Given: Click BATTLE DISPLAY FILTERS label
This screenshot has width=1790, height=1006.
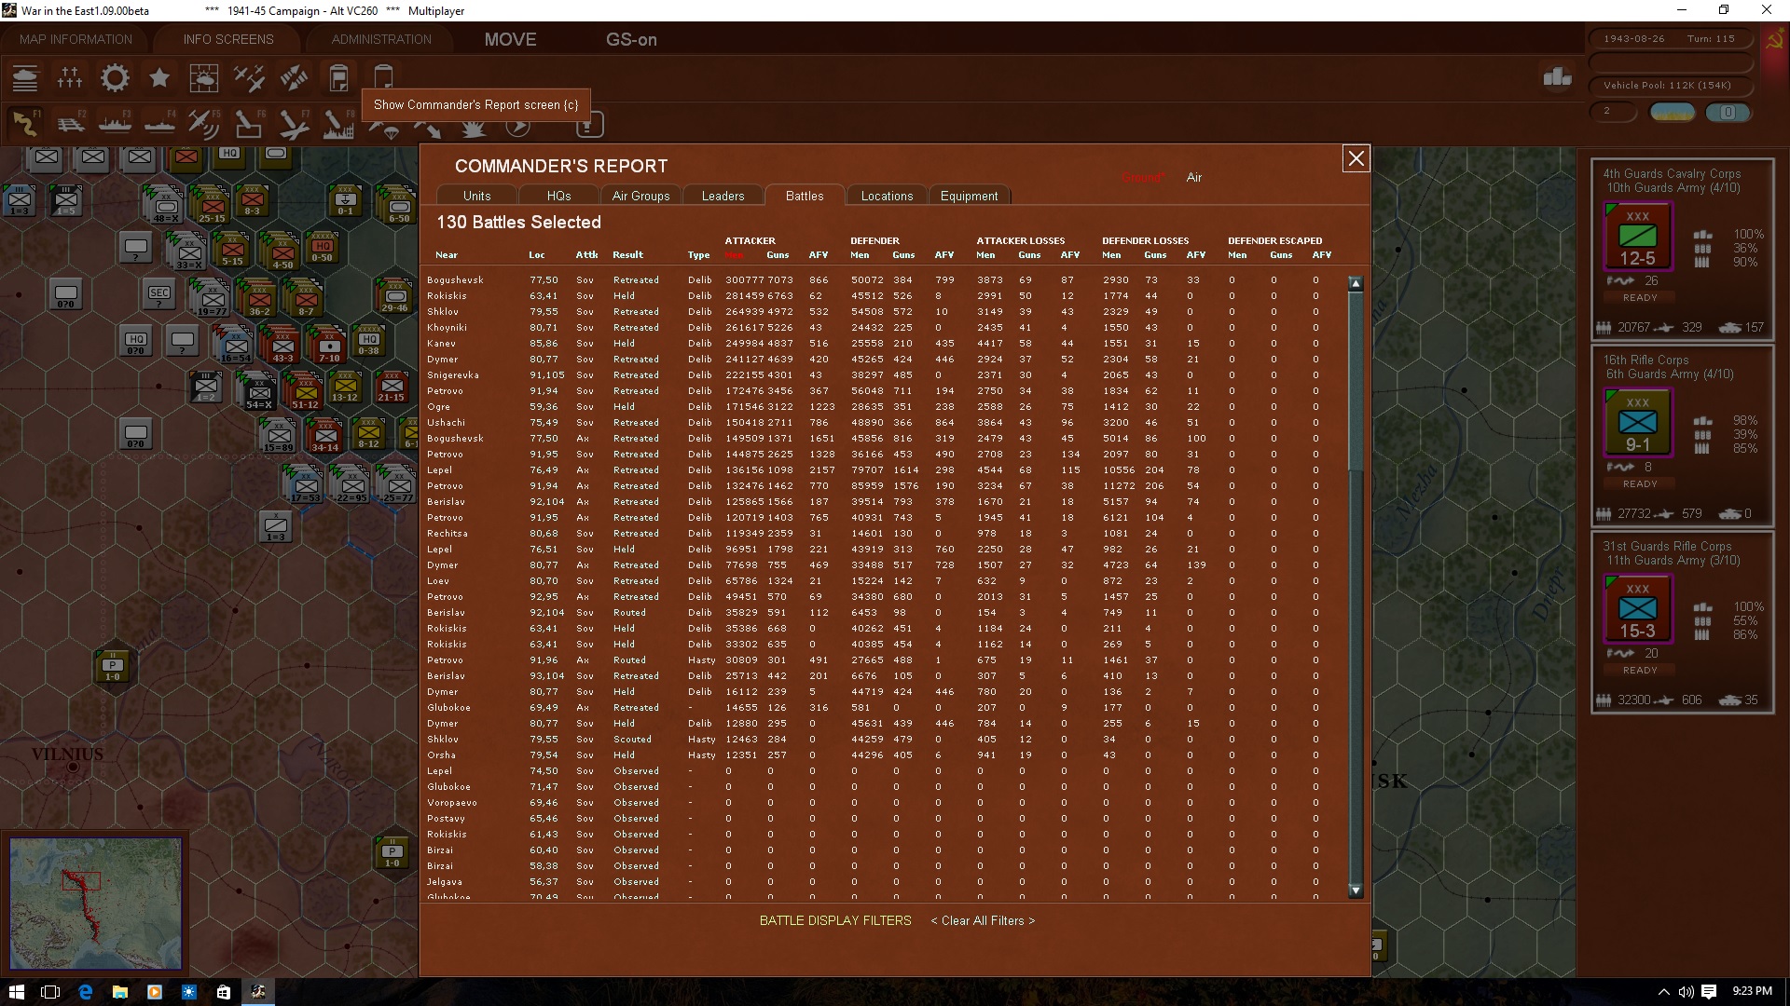Looking at the screenshot, I should 835,920.
